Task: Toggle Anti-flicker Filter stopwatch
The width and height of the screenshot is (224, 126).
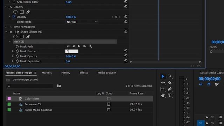Action: pyautogui.click(x=14, y=2)
